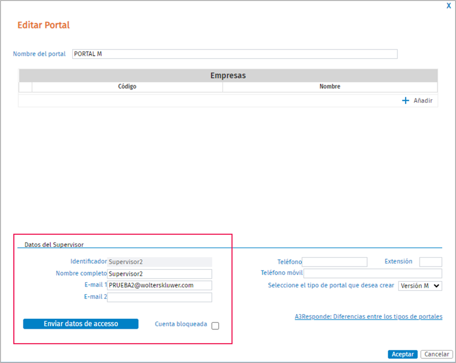456x363 pixels.
Task: Click the Seleccione el tipo de portal label
Action: coord(331,286)
